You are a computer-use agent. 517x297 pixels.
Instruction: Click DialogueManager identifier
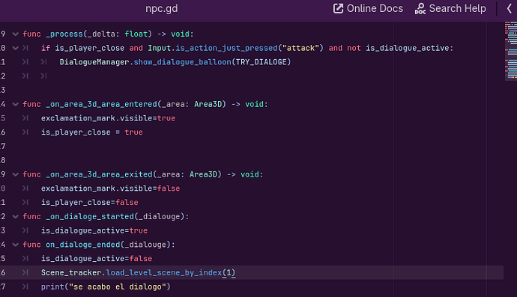[94, 62]
